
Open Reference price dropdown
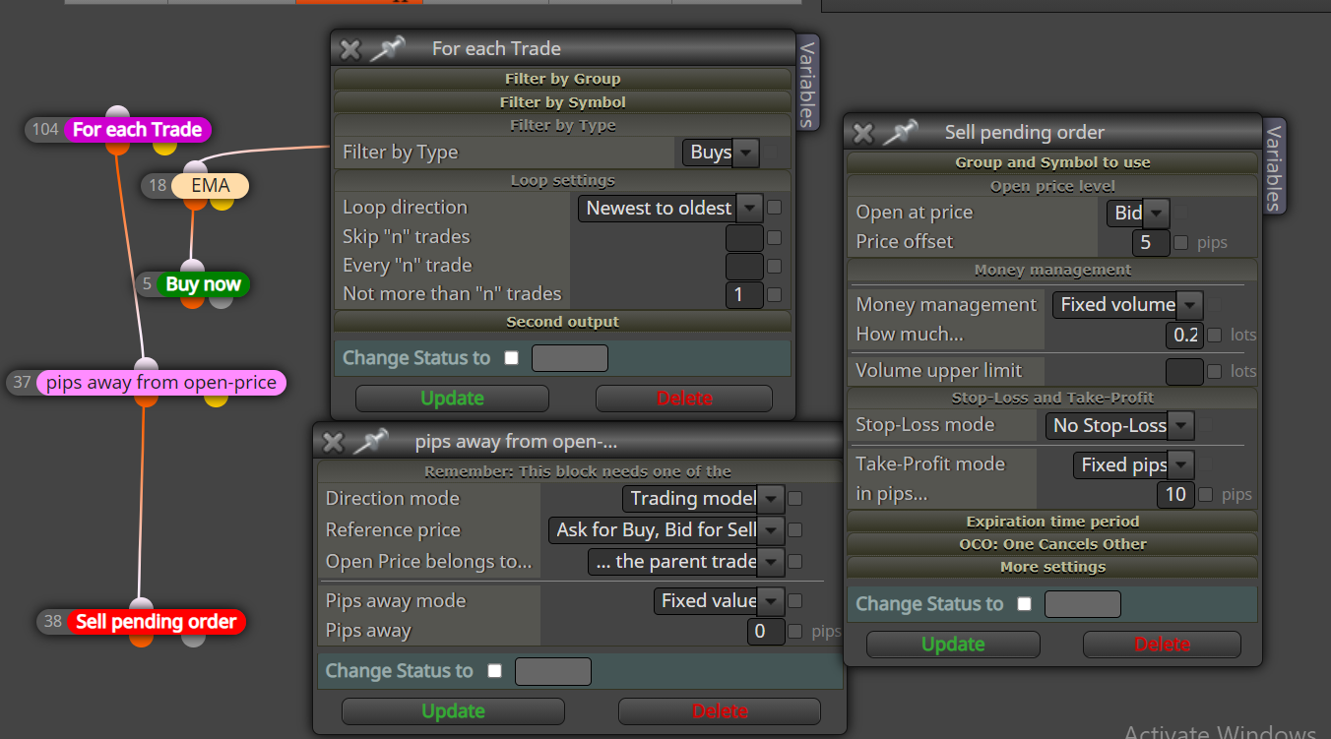[665, 530]
